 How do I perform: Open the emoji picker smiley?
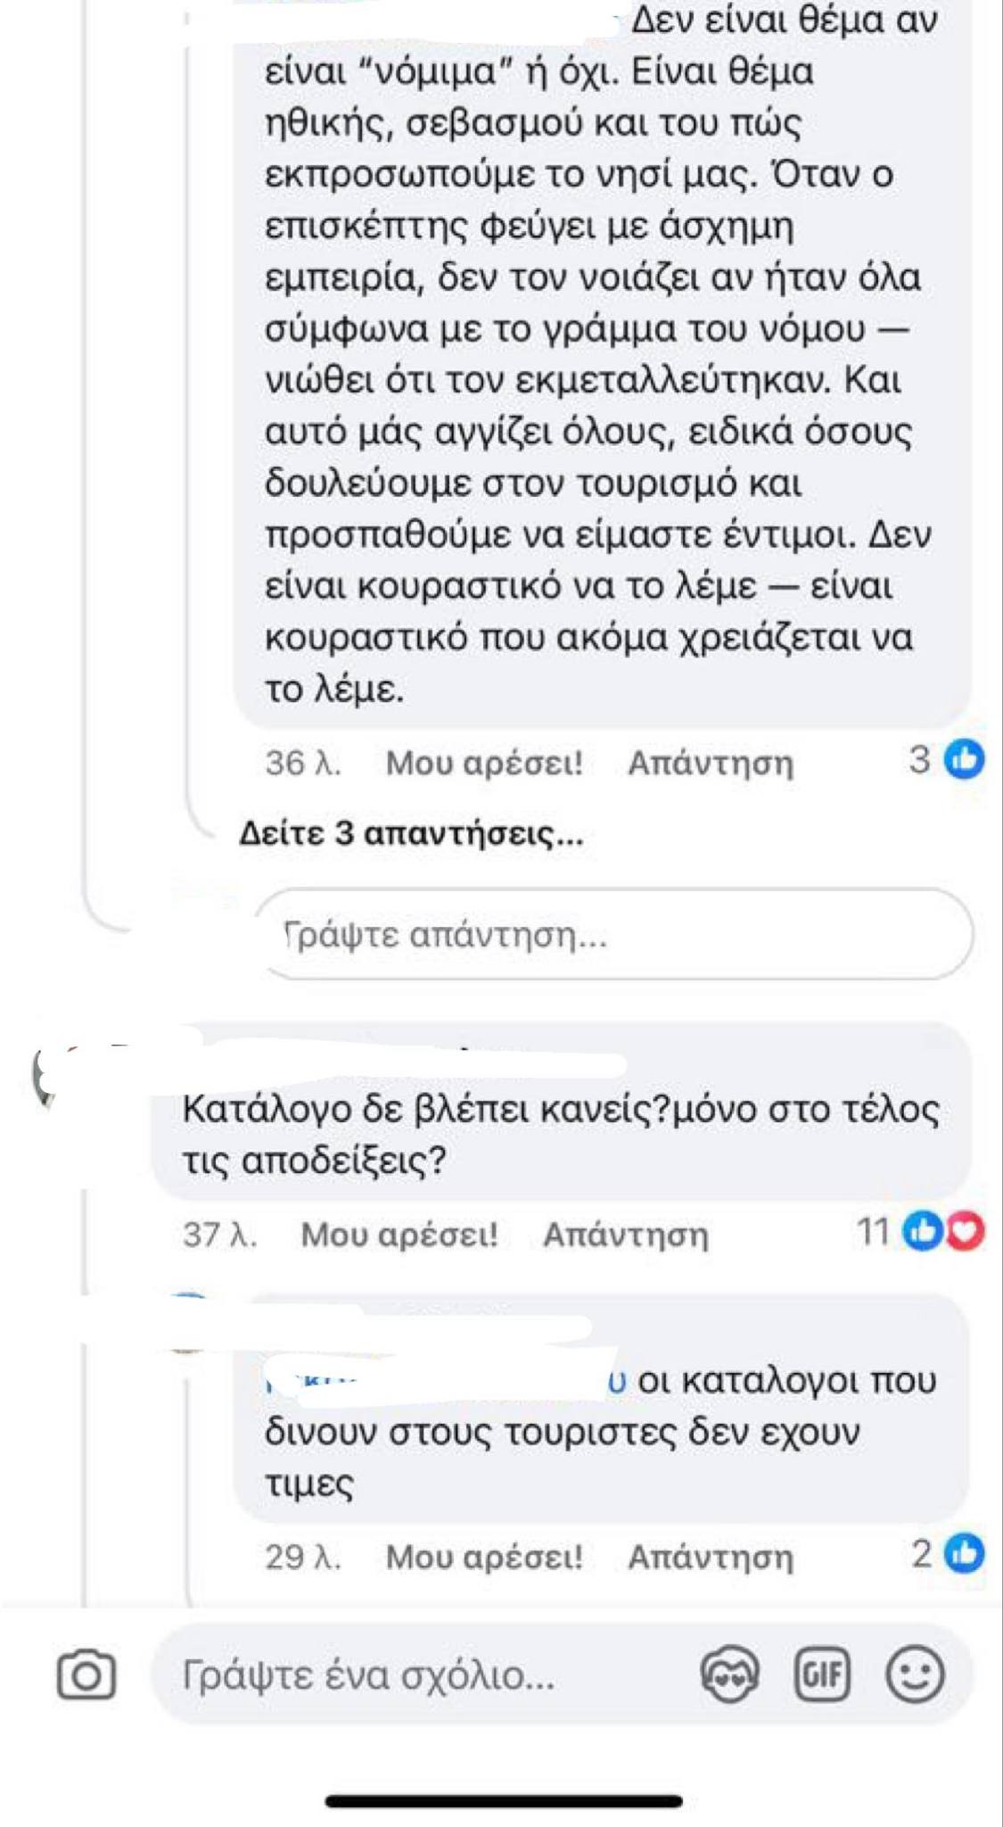pyautogui.click(x=915, y=1674)
